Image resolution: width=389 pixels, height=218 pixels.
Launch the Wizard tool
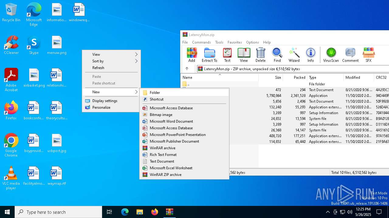click(x=294, y=55)
